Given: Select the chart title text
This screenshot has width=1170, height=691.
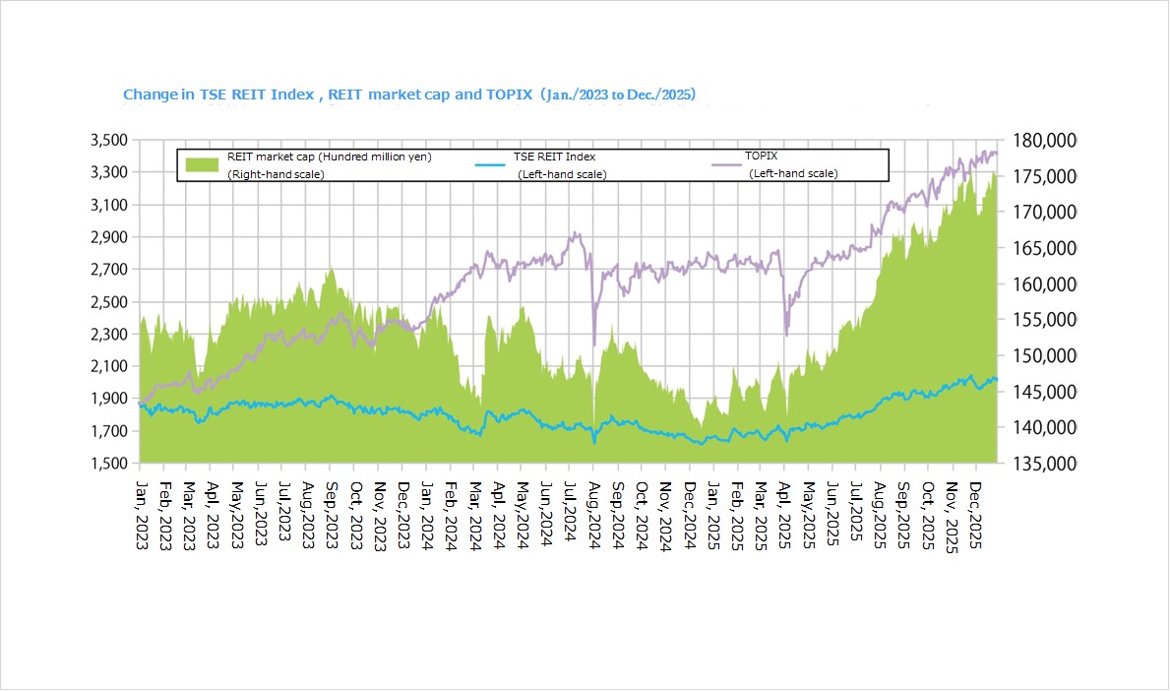Looking at the screenshot, I should click(408, 94).
